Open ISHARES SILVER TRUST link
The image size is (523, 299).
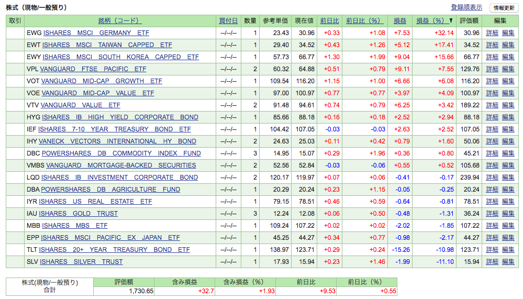point(81,262)
